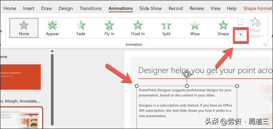
Task: Open the Home tab
Action: pos(10,9)
